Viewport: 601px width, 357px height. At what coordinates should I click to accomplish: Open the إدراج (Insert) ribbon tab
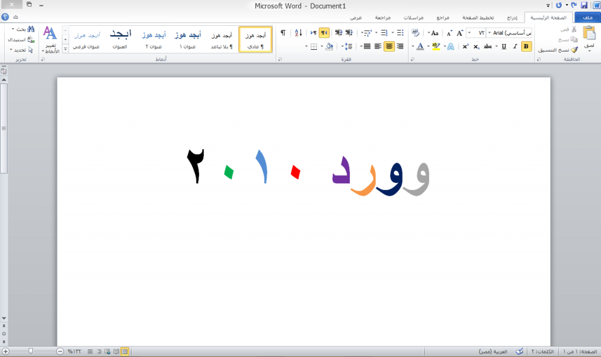pyautogui.click(x=512, y=18)
